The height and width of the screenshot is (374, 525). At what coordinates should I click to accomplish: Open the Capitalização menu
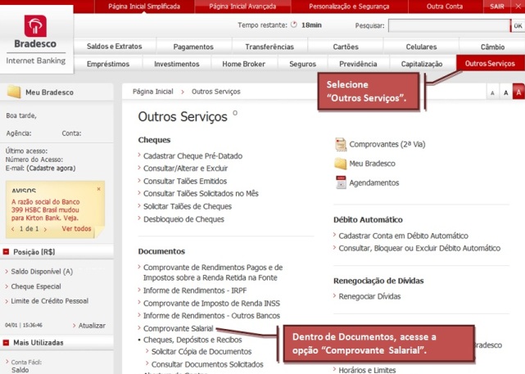coord(422,64)
